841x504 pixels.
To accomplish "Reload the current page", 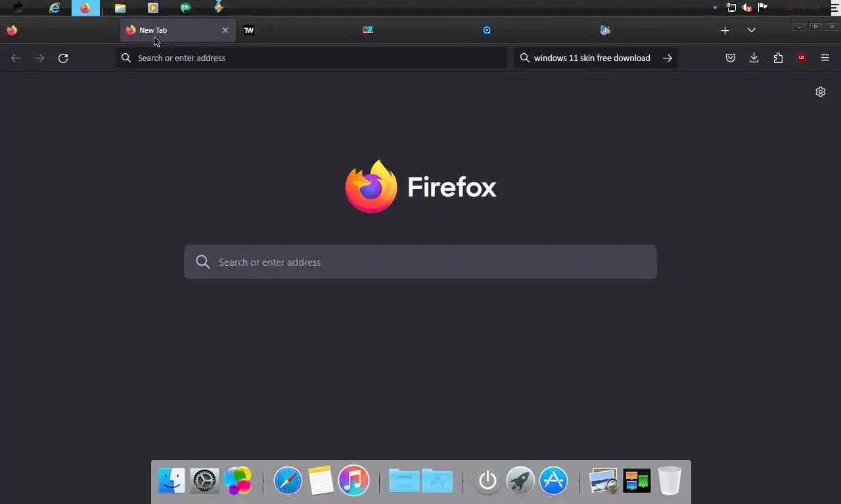I will tap(63, 58).
